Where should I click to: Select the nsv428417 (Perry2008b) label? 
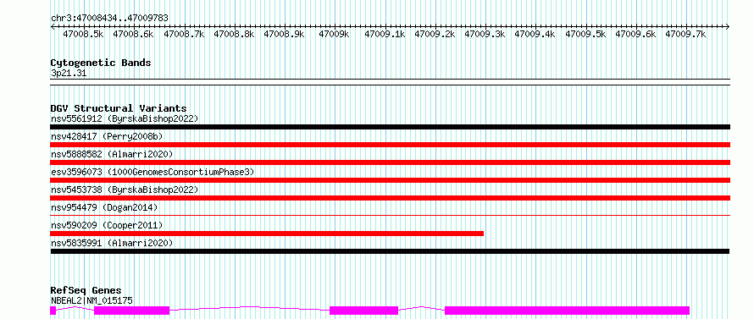click(x=107, y=136)
